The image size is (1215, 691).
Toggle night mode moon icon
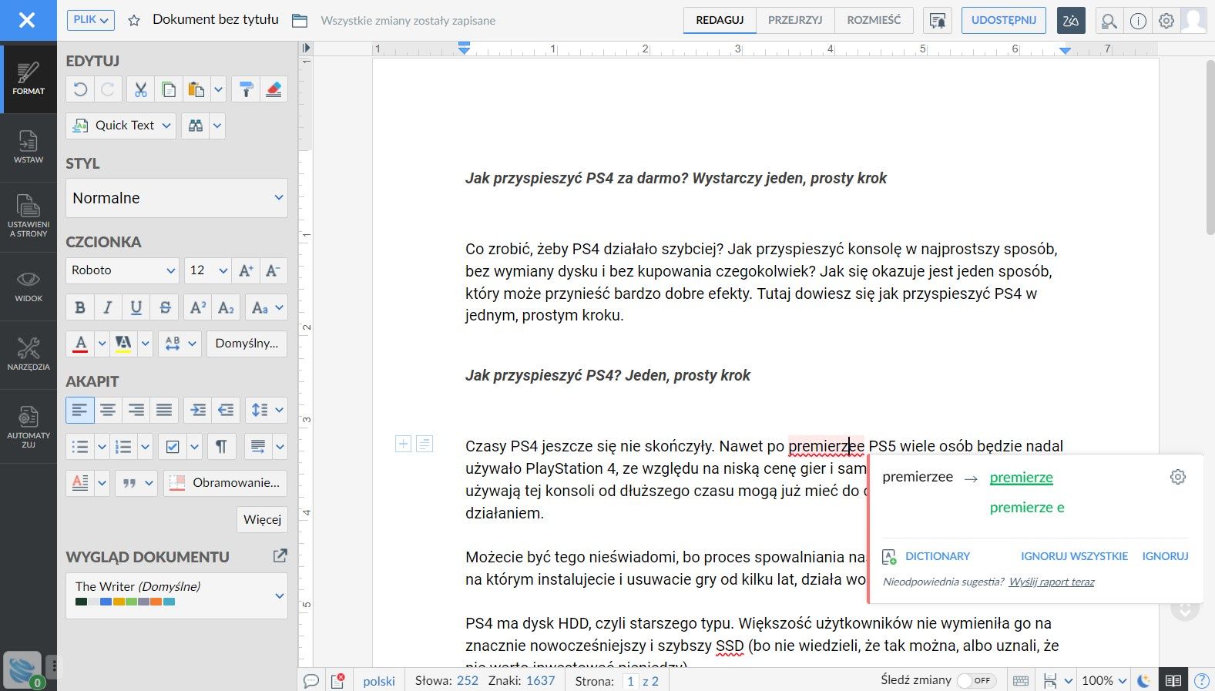[1144, 681]
